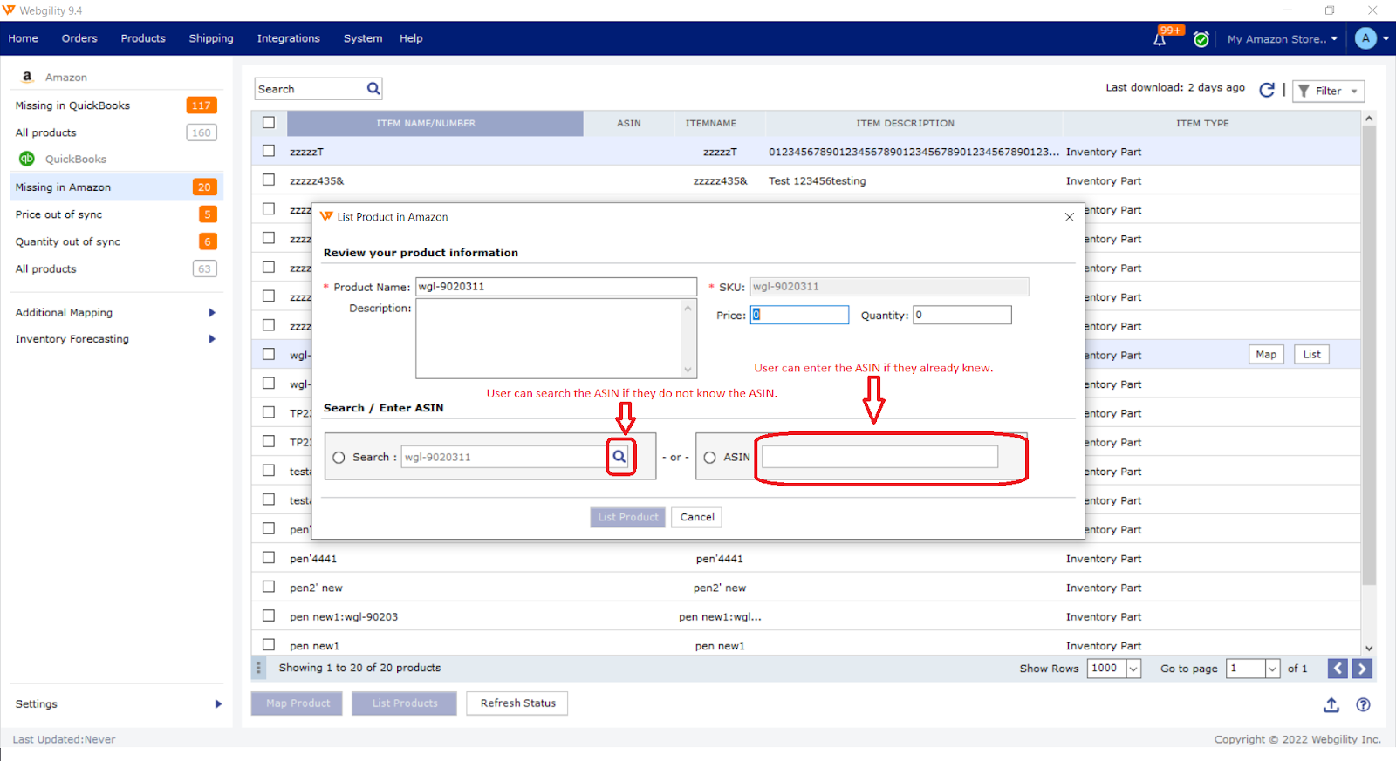The height and width of the screenshot is (761, 1396).
Task: Open the notifications bell icon
Action: [x=1160, y=39]
